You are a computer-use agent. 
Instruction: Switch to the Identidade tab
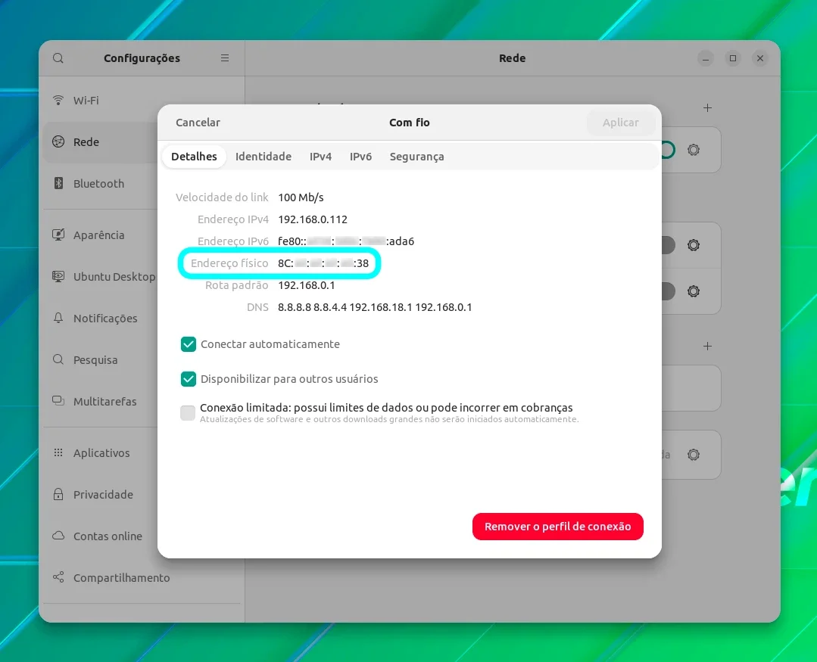coord(263,157)
